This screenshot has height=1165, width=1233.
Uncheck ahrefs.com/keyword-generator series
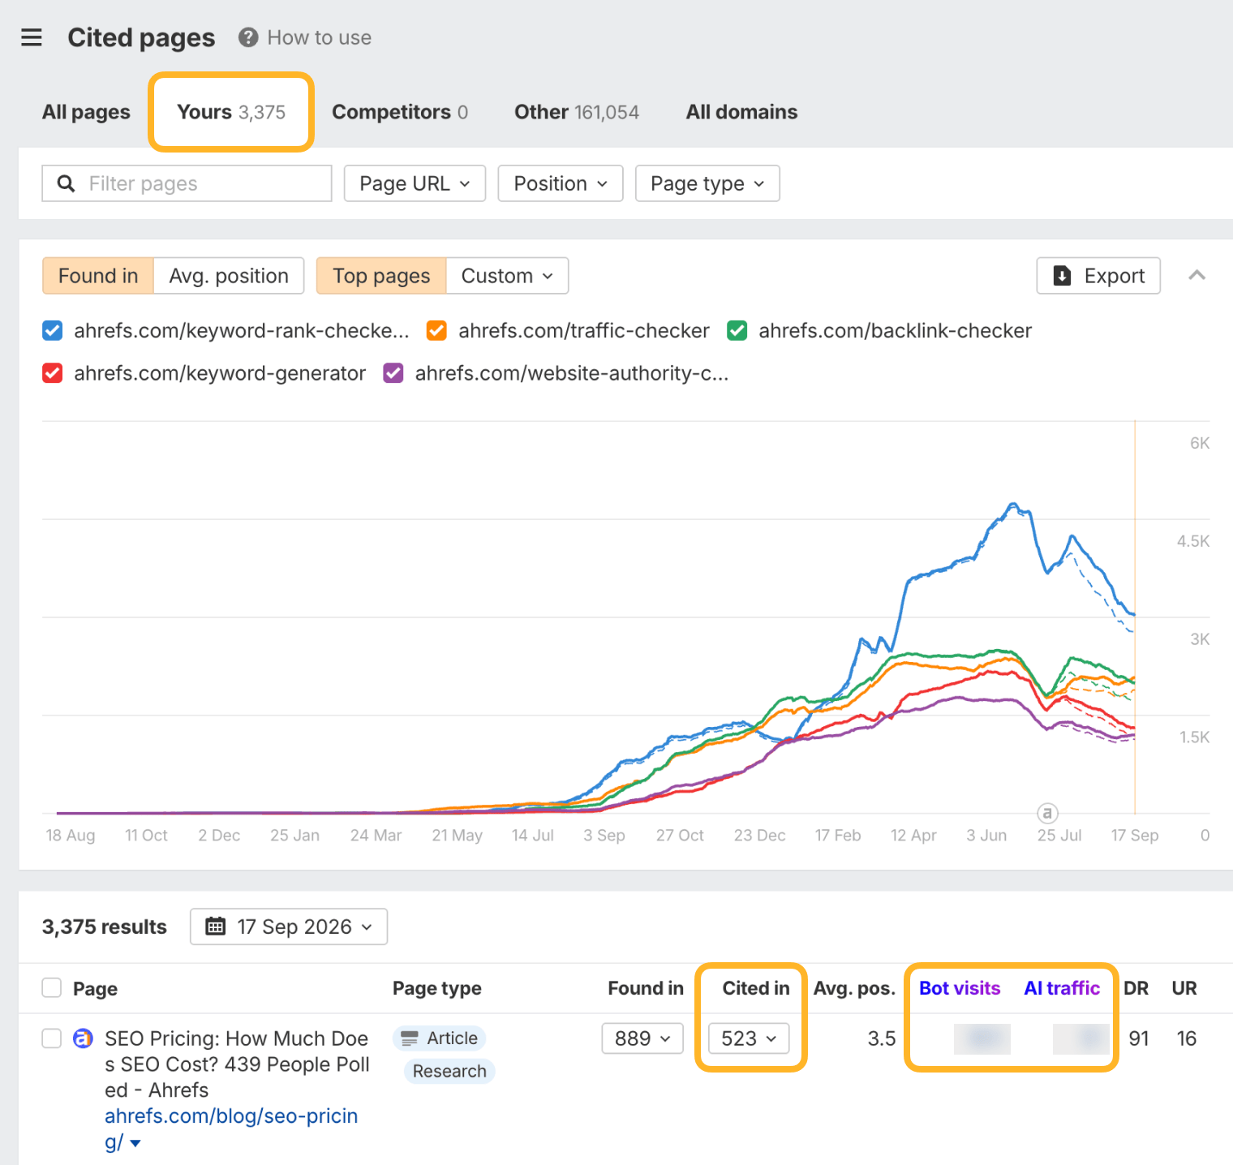(52, 373)
